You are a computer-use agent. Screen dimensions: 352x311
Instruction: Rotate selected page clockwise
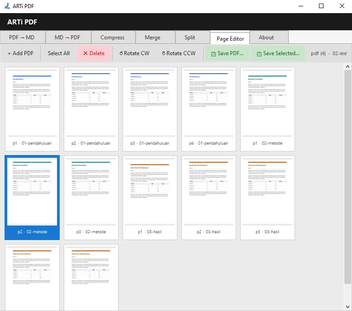point(134,53)
